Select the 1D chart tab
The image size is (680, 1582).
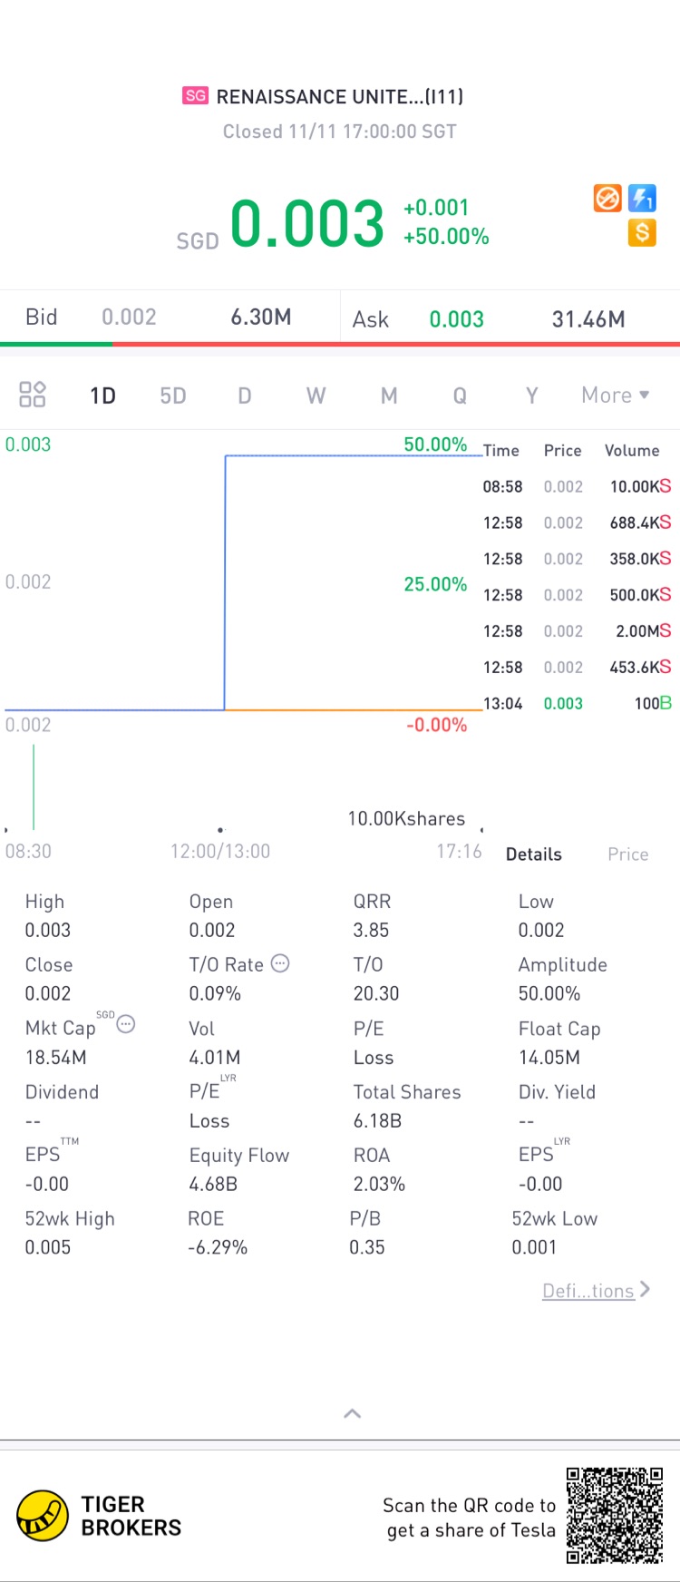point(102,395)
